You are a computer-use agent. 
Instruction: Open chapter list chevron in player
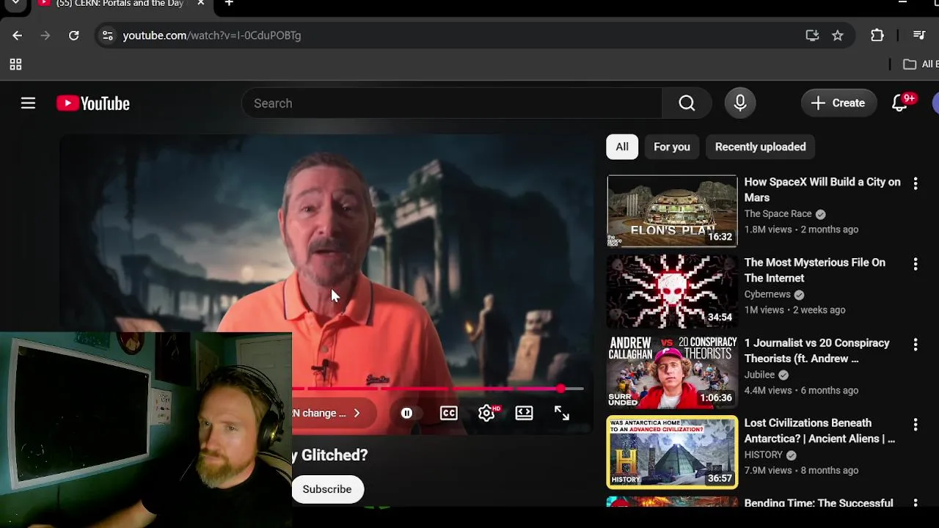click(x=357, y=413)
